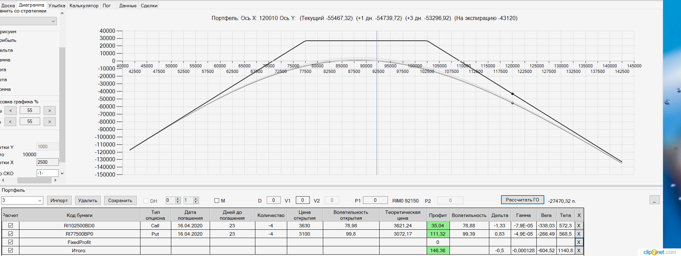The image size is (681, 256).
Task: Open the Диаграмма tab
Action: coord(31,5)
